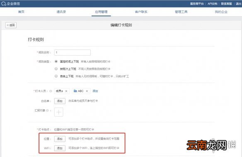The width and height of the screenshot is (242, 157).
Task: Open the 通讯录 tab
Action: (x=61, y=12)
